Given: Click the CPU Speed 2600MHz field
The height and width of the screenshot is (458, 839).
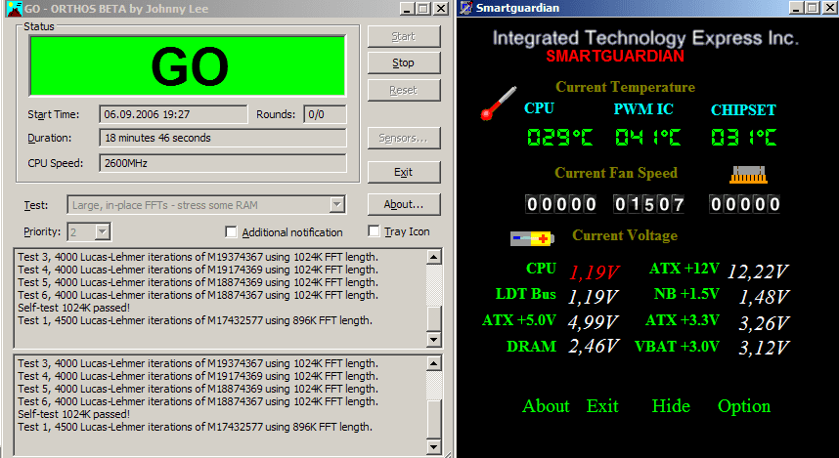Looking at the screenshot, I should click(x=223, y=163).
